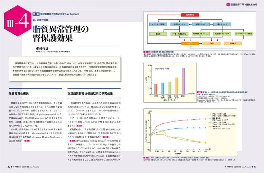The height and width of the screenshot is (173, 264).
Task: Click the blue line endpoint at 48 months
Action: [x=206, y=128]
